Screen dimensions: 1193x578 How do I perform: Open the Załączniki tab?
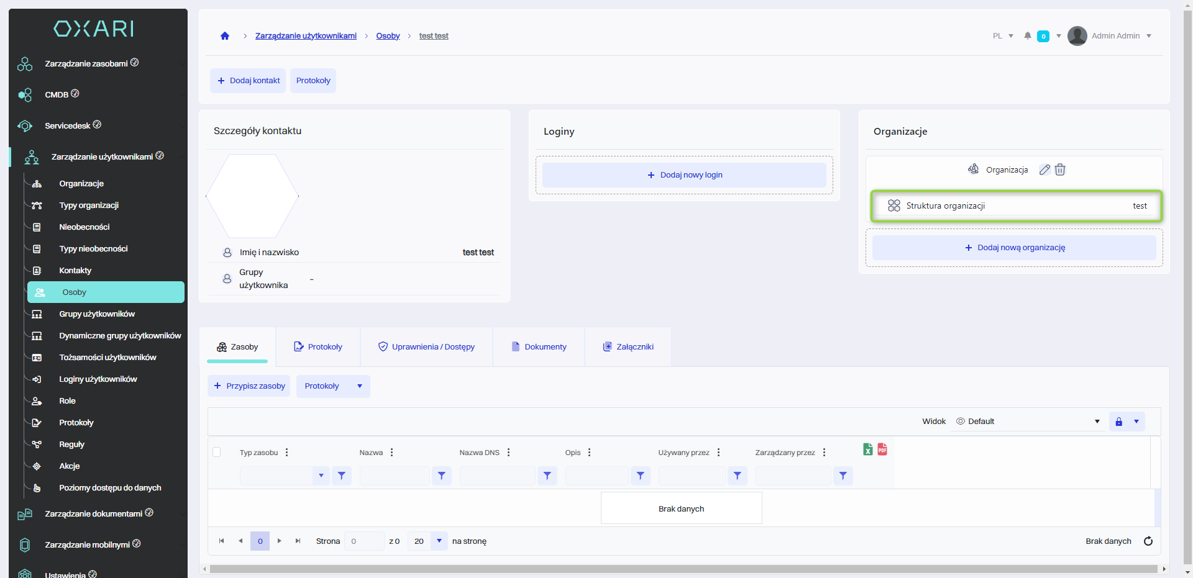628,347
